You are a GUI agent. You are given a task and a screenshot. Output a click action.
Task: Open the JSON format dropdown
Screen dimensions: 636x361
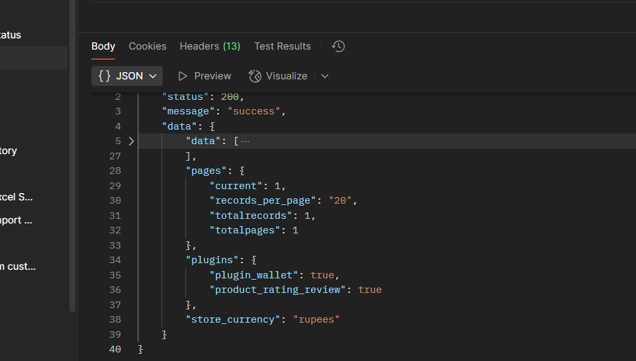pyautogui.click(x=127, y=76)
